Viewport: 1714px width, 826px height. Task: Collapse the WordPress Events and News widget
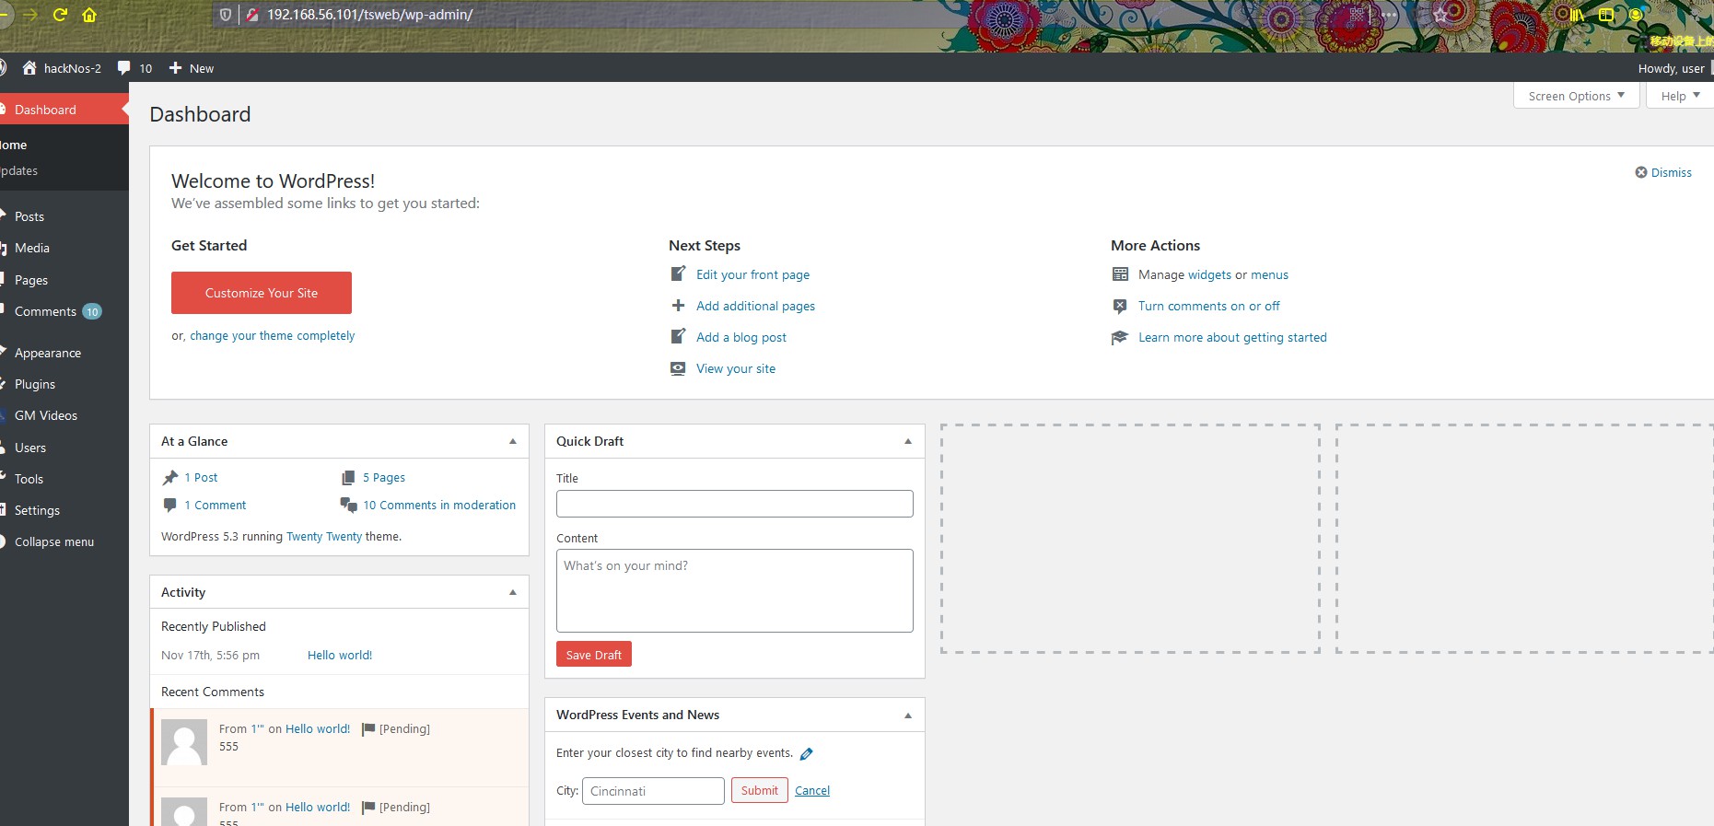click(x=908, y=715)
